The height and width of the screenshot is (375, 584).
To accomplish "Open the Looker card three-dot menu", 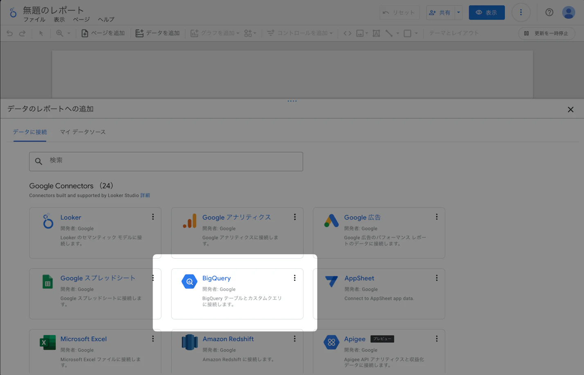I will pyautogui.click(x=153, y=217).
